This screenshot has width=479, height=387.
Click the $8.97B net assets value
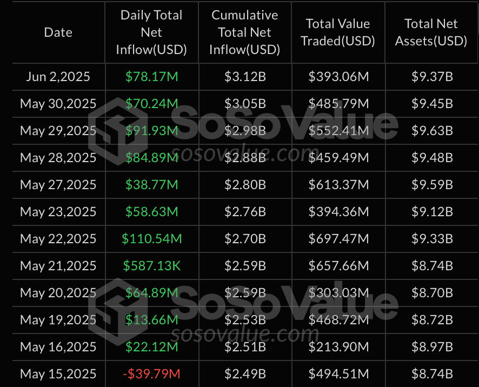[432, 347]
